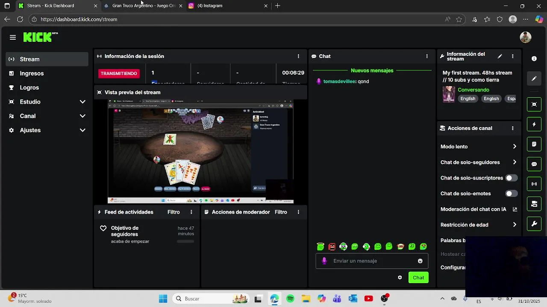547x307 pixels.
Task: Open Acciones de canal three-dot menu
Action: [513, 128]
